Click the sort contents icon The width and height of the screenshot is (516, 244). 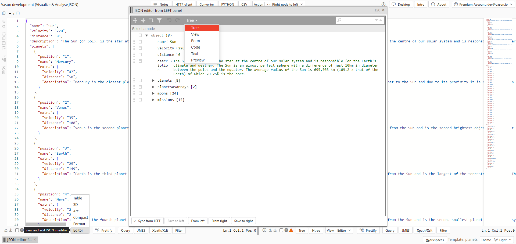[x=151, y=20]
